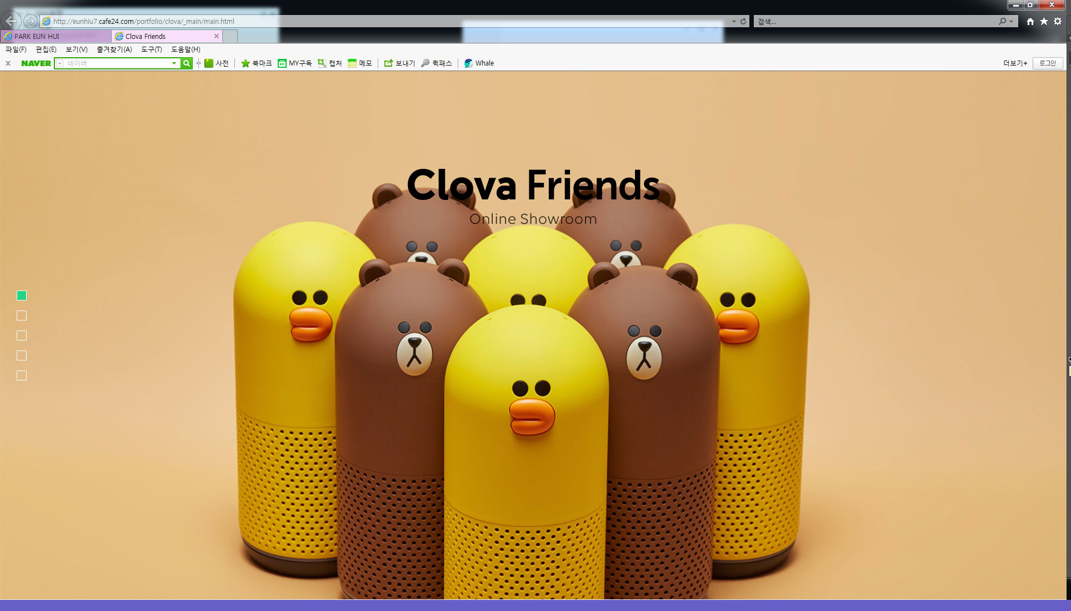Viewport: 1071px width, 611px height.
Task: Expand the 더보기+ more tools menu
Action: pyautogui.click(x=1015, y=63)
